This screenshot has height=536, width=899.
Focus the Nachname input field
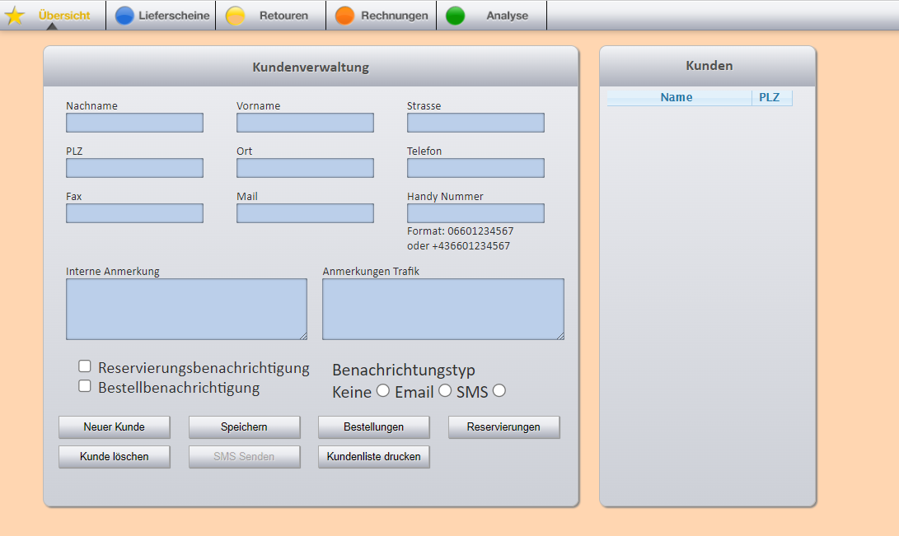click(134, 123)
